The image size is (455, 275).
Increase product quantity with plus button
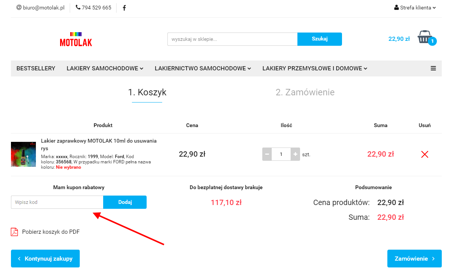[295, 154]
